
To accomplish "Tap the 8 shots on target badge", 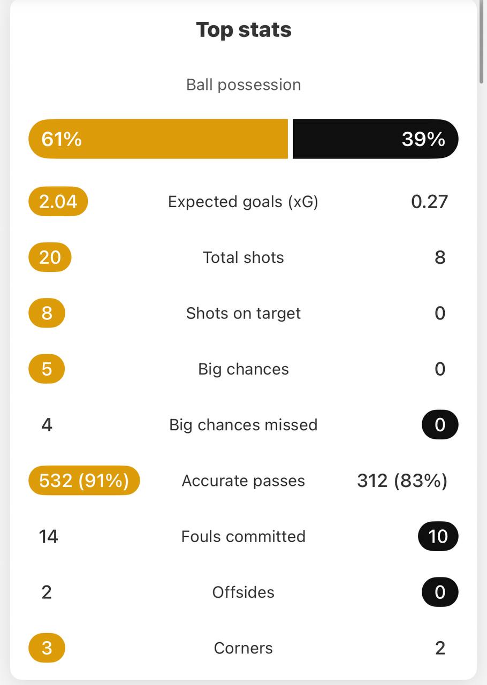I will (x=47, y=313).
